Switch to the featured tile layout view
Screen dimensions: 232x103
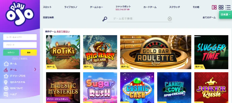(214, 7)
